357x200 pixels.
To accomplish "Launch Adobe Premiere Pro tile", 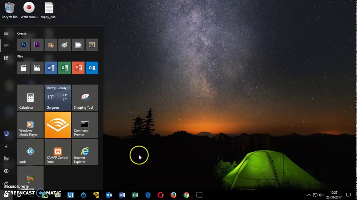I will coord(37,45).
